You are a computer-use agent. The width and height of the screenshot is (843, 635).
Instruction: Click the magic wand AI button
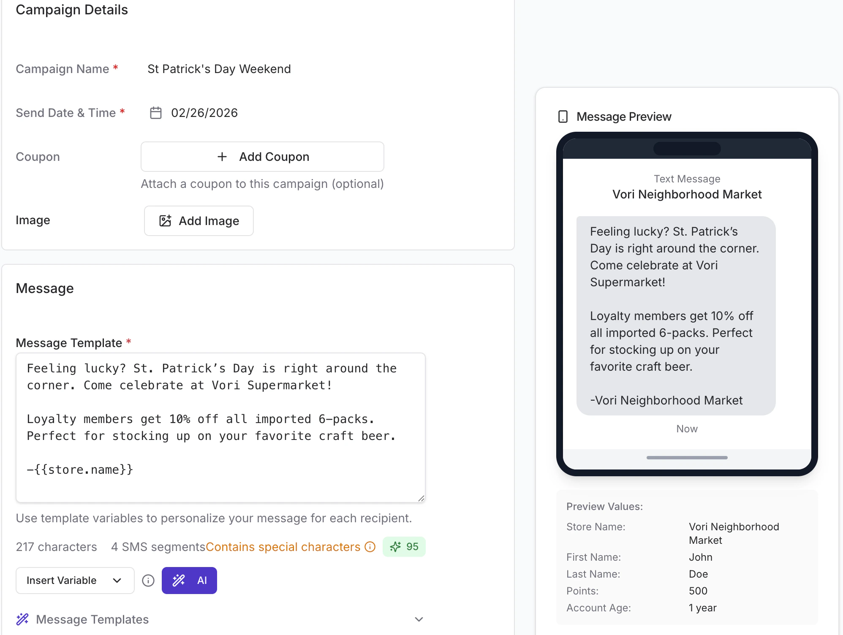(x=189, y=581)
